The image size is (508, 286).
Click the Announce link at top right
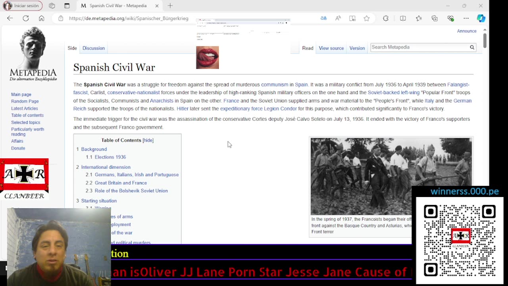click(x=467, y=31)
